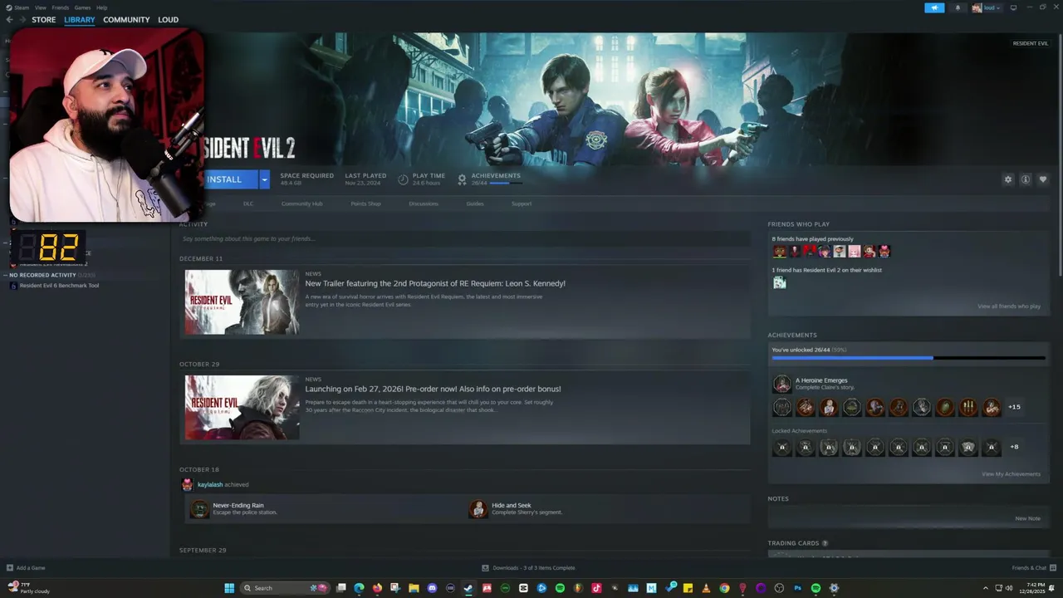Viewport: 1063px width, 598px height.
Task: Open the Install options dropdown arrow
Action: [x=264, y=179]
